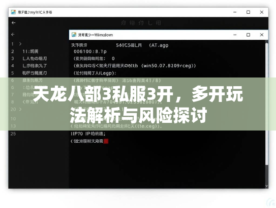The height and width of the screenshot is (208, 276).
Task: Expand the chevron on row 20
Action: (x=20, y=109)
